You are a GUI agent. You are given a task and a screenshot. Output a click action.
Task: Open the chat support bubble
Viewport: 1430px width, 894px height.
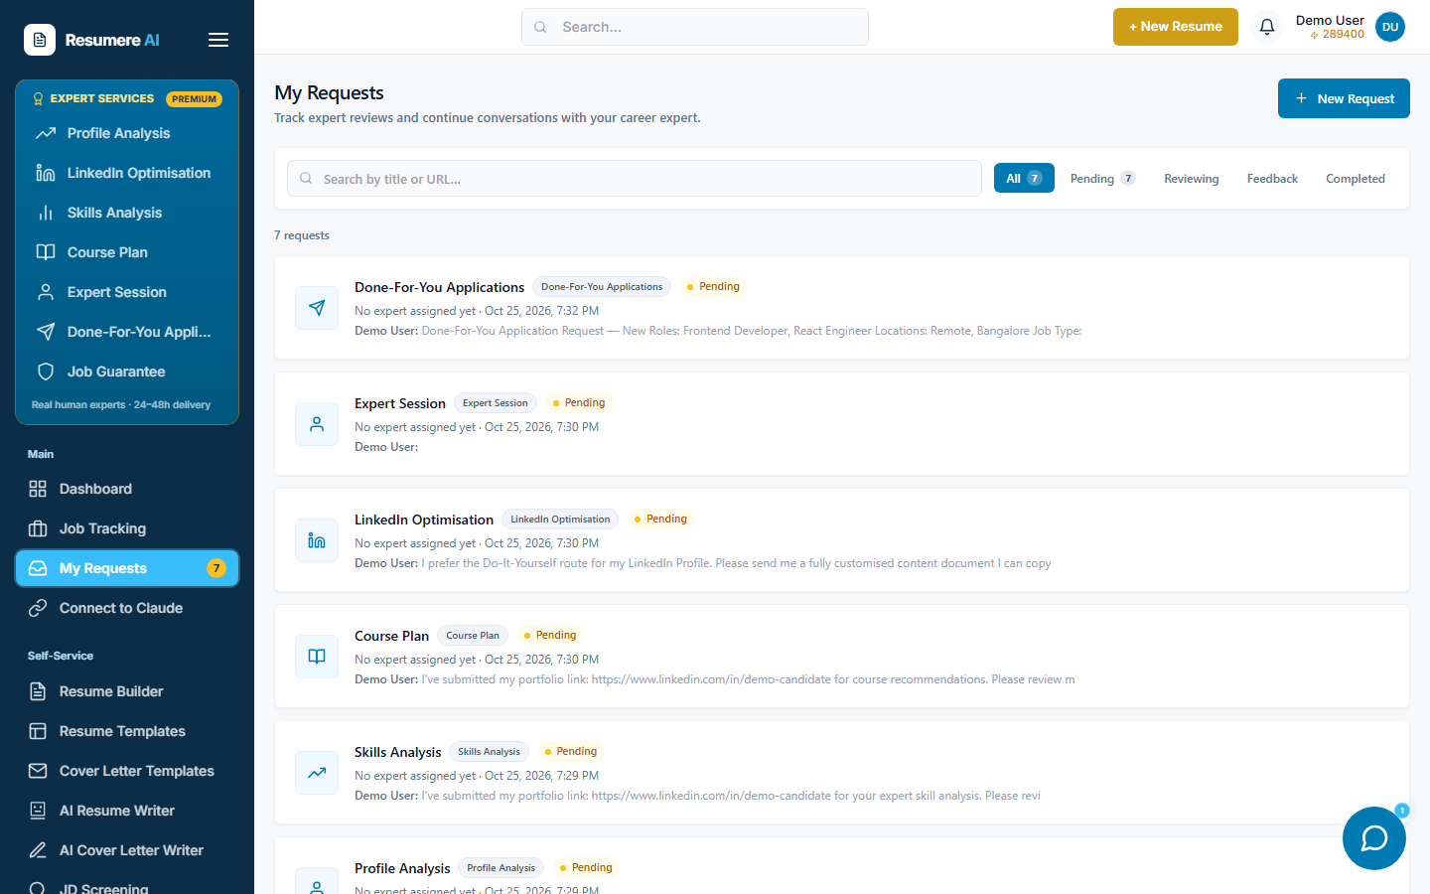point(1374,838)
